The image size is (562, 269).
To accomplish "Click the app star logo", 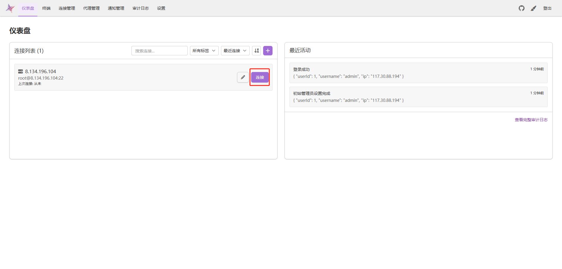I will 10,8.
